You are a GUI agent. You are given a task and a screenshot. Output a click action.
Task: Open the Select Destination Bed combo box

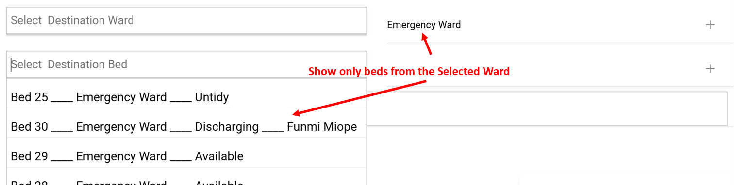click(x=186, y=64)
